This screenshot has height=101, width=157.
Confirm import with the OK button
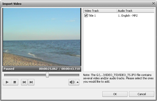click(115, 94)
